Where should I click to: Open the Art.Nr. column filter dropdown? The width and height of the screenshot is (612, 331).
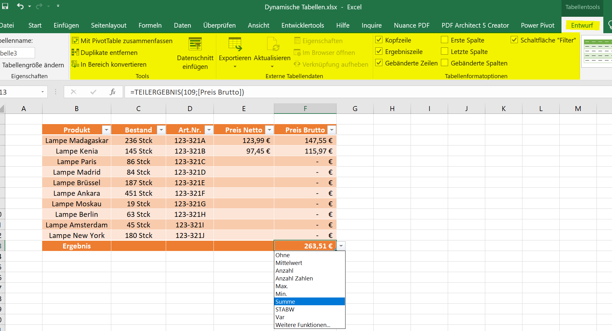[x=209, y=130]
